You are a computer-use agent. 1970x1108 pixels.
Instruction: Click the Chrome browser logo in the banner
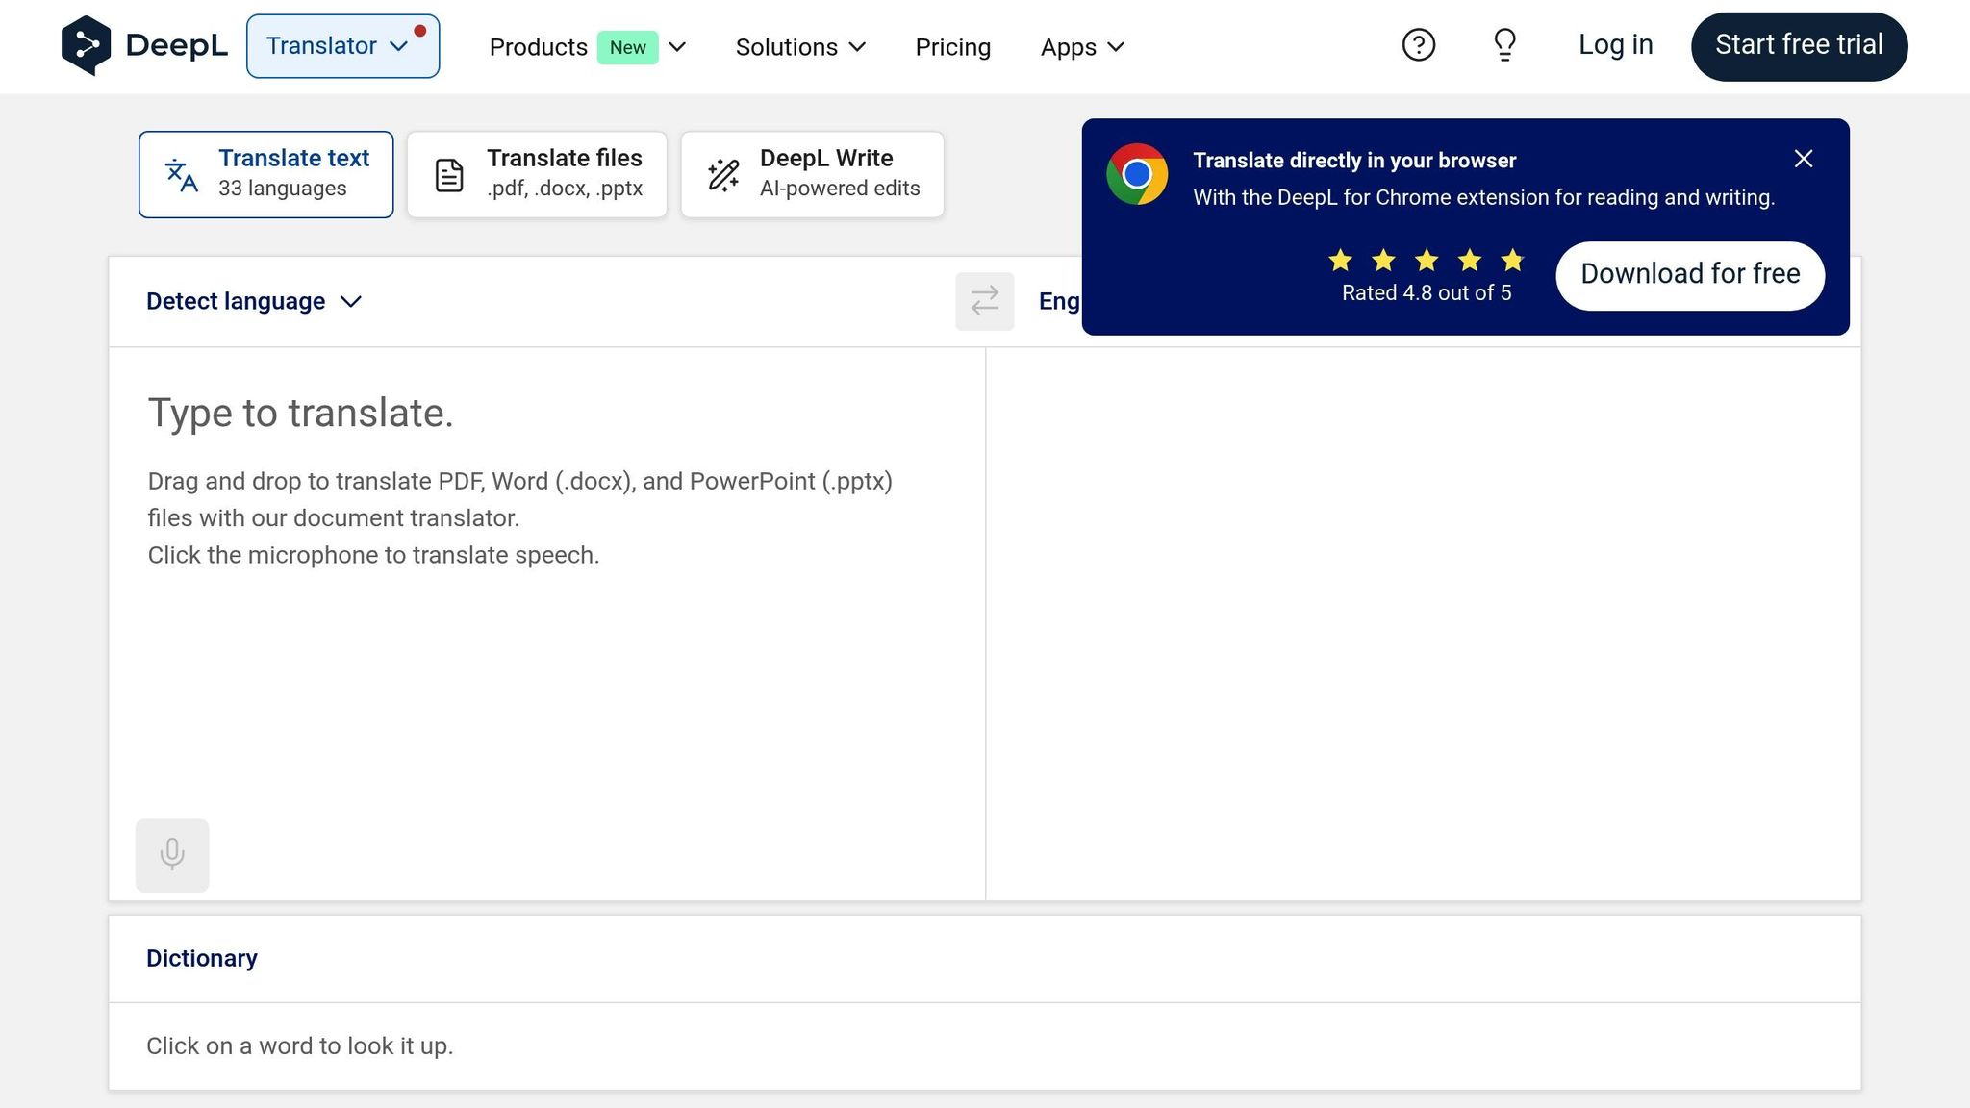(1137, 174)
